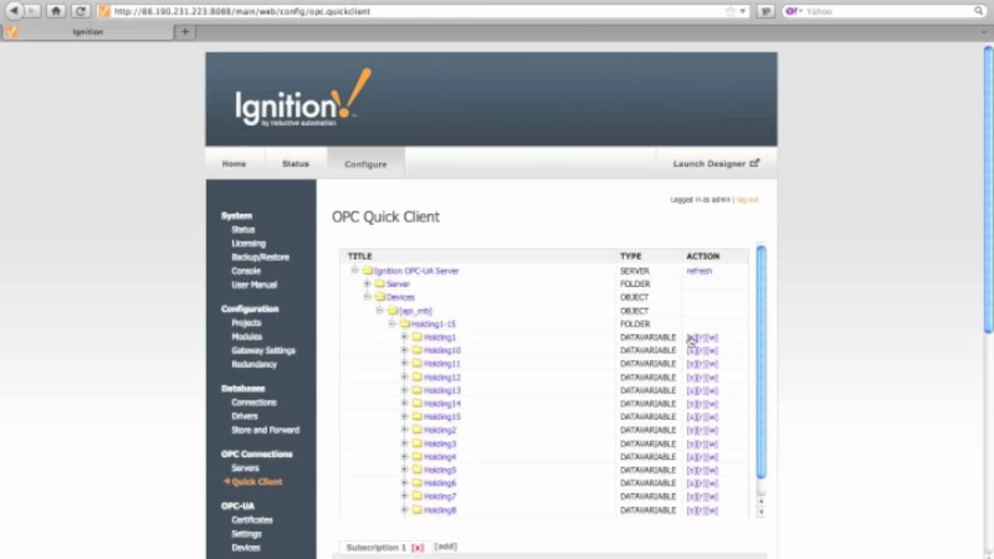Click the [s] subscribe link for Holding10

coord(690,350)
